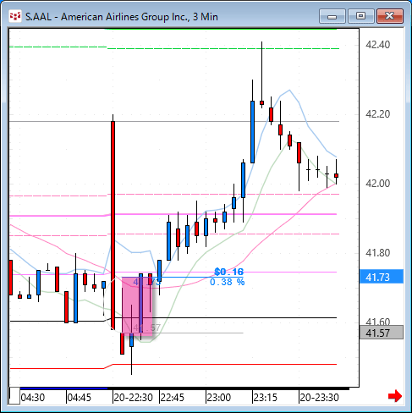Click the gray 41.57 price label
Screen dimensions: 412x413
(382, 333)
